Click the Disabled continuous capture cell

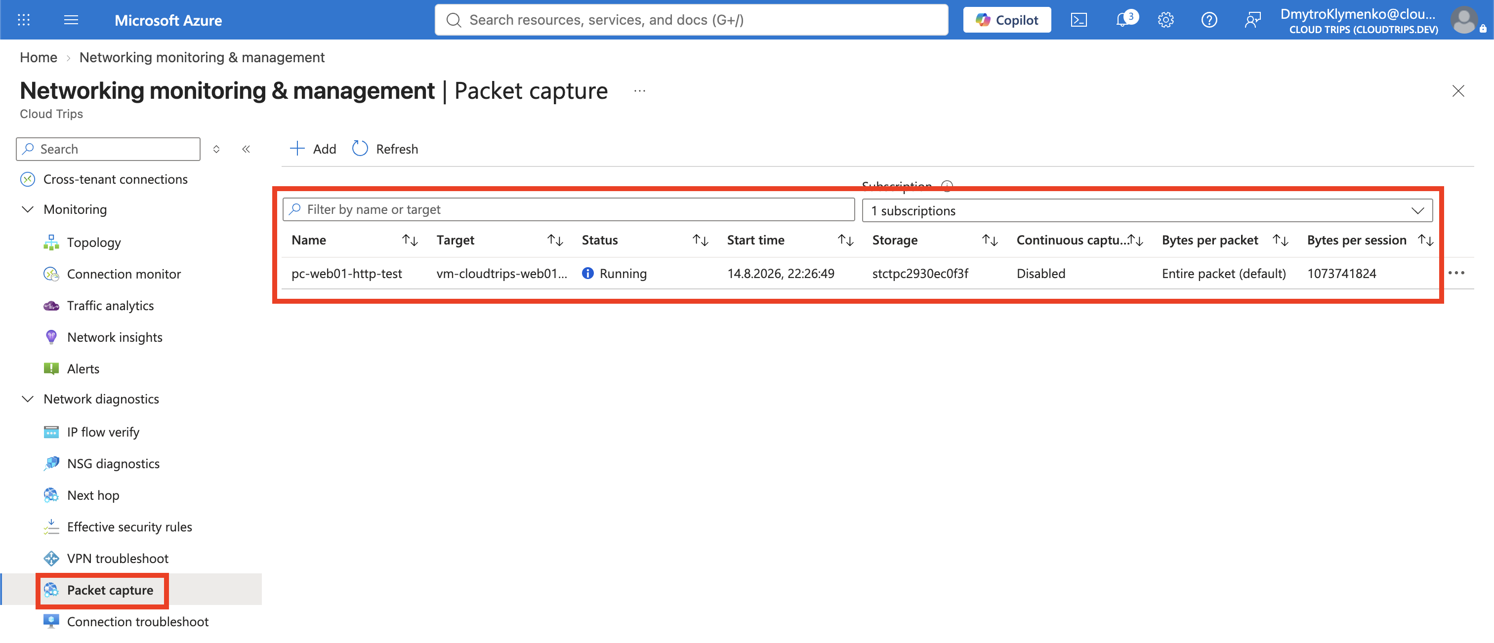pos(1041,274)
